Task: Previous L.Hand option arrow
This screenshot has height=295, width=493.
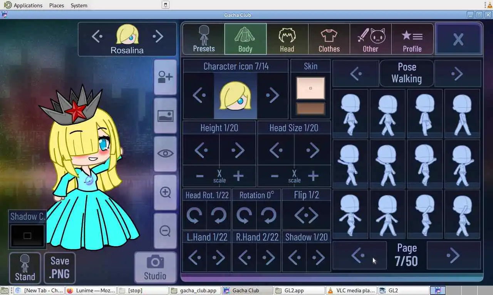Action: [x=195, y=258]
